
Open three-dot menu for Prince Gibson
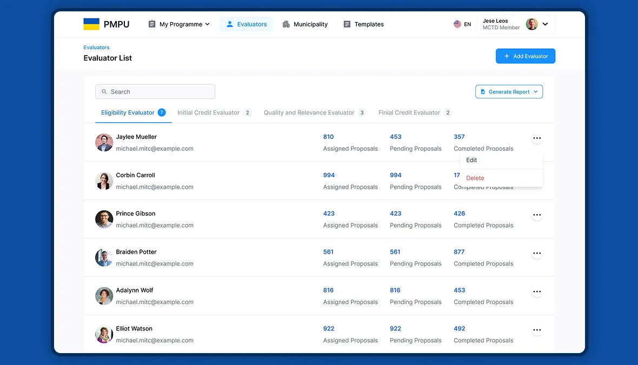tap(537, 215)
